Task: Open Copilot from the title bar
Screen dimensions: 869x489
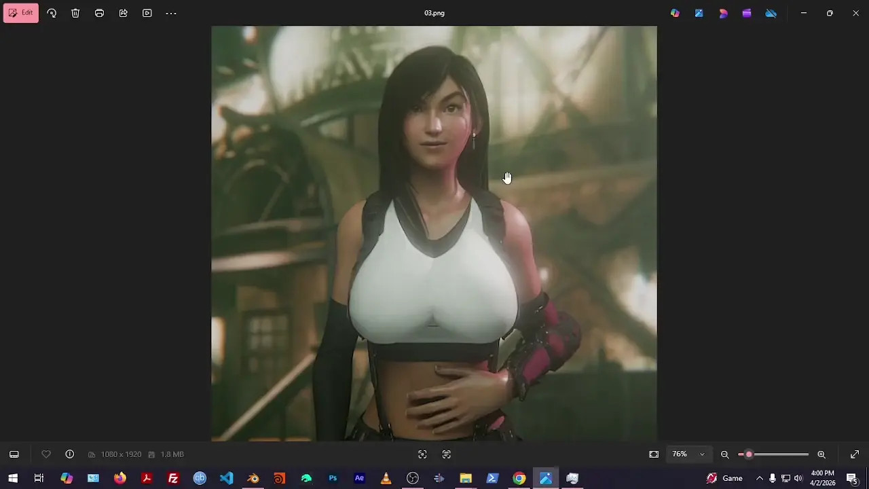Action: 675,13
